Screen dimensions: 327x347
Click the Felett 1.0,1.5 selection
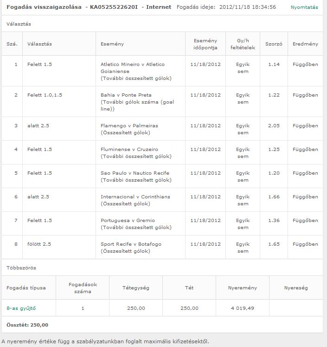coord(45,95)
